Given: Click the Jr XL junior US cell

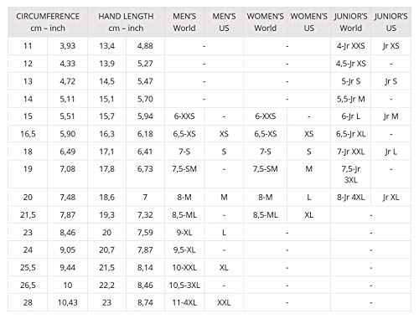Looking at the screenshot, I should [391, 198].
